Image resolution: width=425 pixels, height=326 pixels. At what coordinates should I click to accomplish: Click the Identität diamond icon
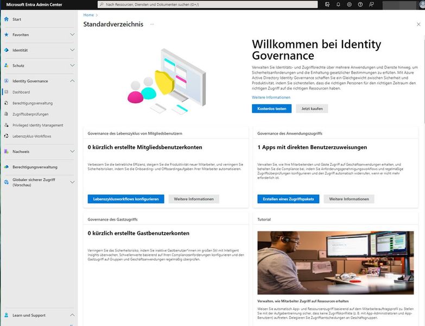coord(7,50)
